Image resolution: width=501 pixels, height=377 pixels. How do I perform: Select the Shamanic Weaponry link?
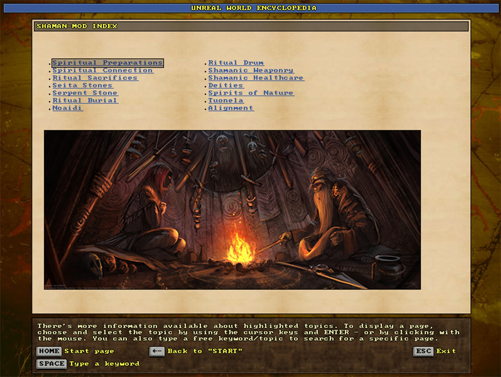251,70
